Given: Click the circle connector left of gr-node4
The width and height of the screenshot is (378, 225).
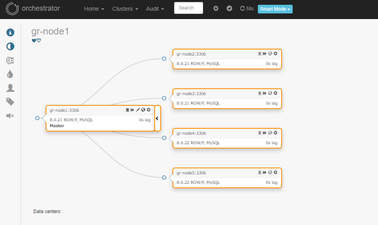Looking at the screenshot, I should point(164,137).
